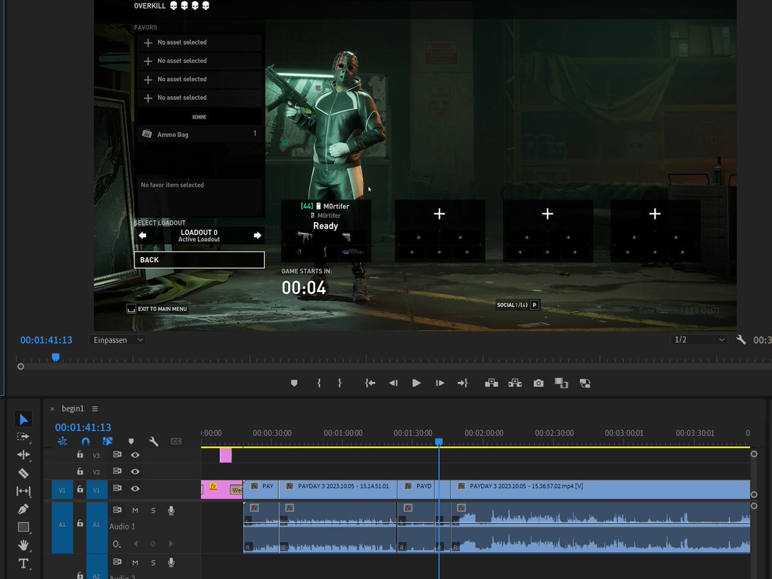Image resolution: width=772 pixels, height=579 pixels.
Task: Toggle Proxies button in Program Monitor
Action: (x=585, y=383)
